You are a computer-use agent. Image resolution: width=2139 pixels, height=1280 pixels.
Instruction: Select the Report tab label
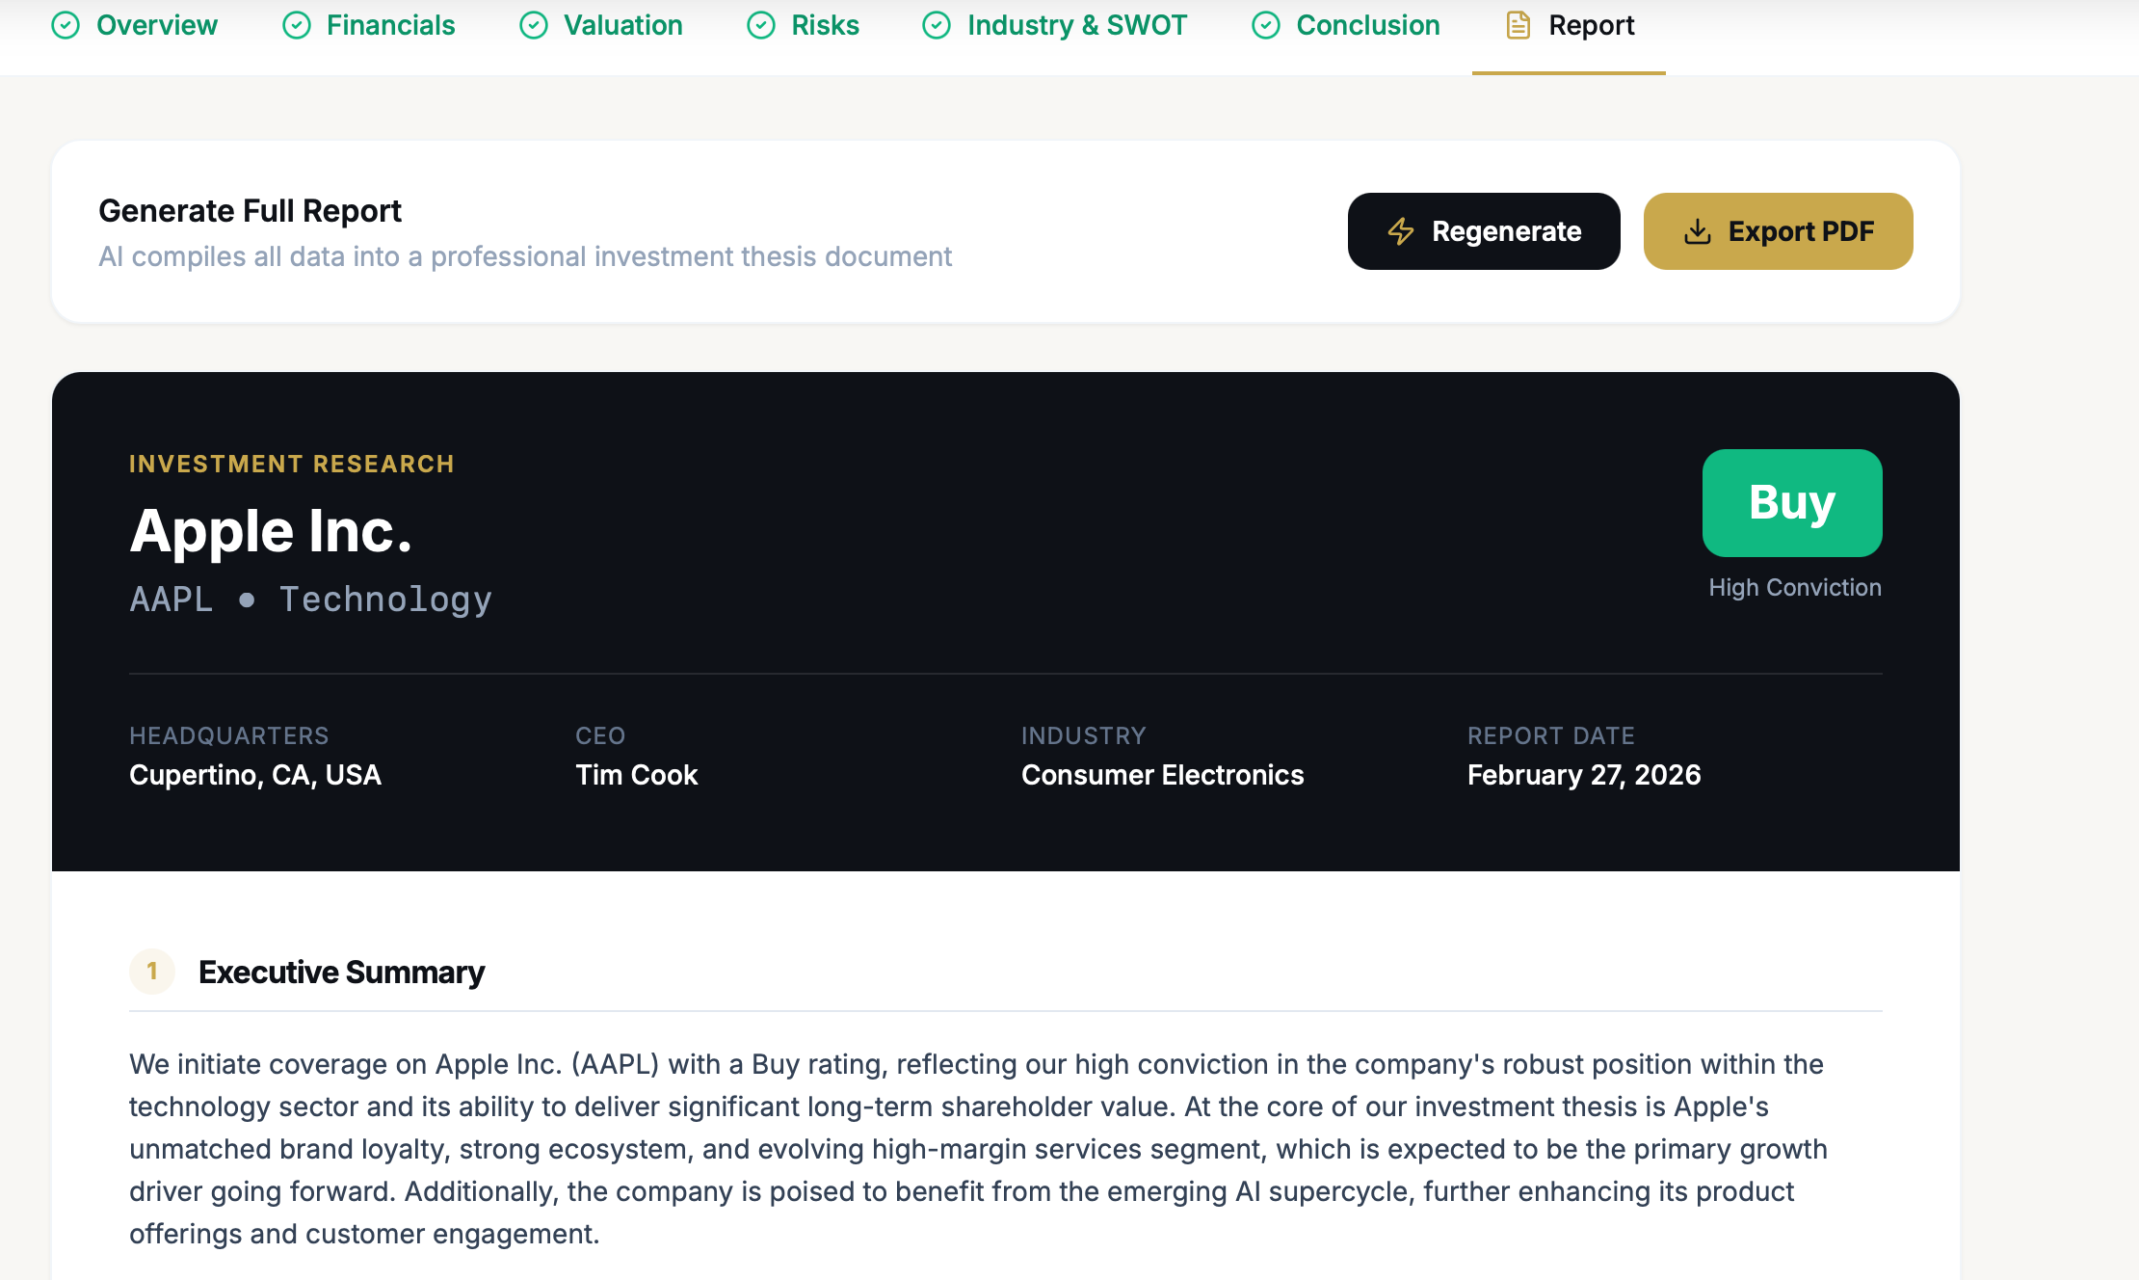point(1592,25)
